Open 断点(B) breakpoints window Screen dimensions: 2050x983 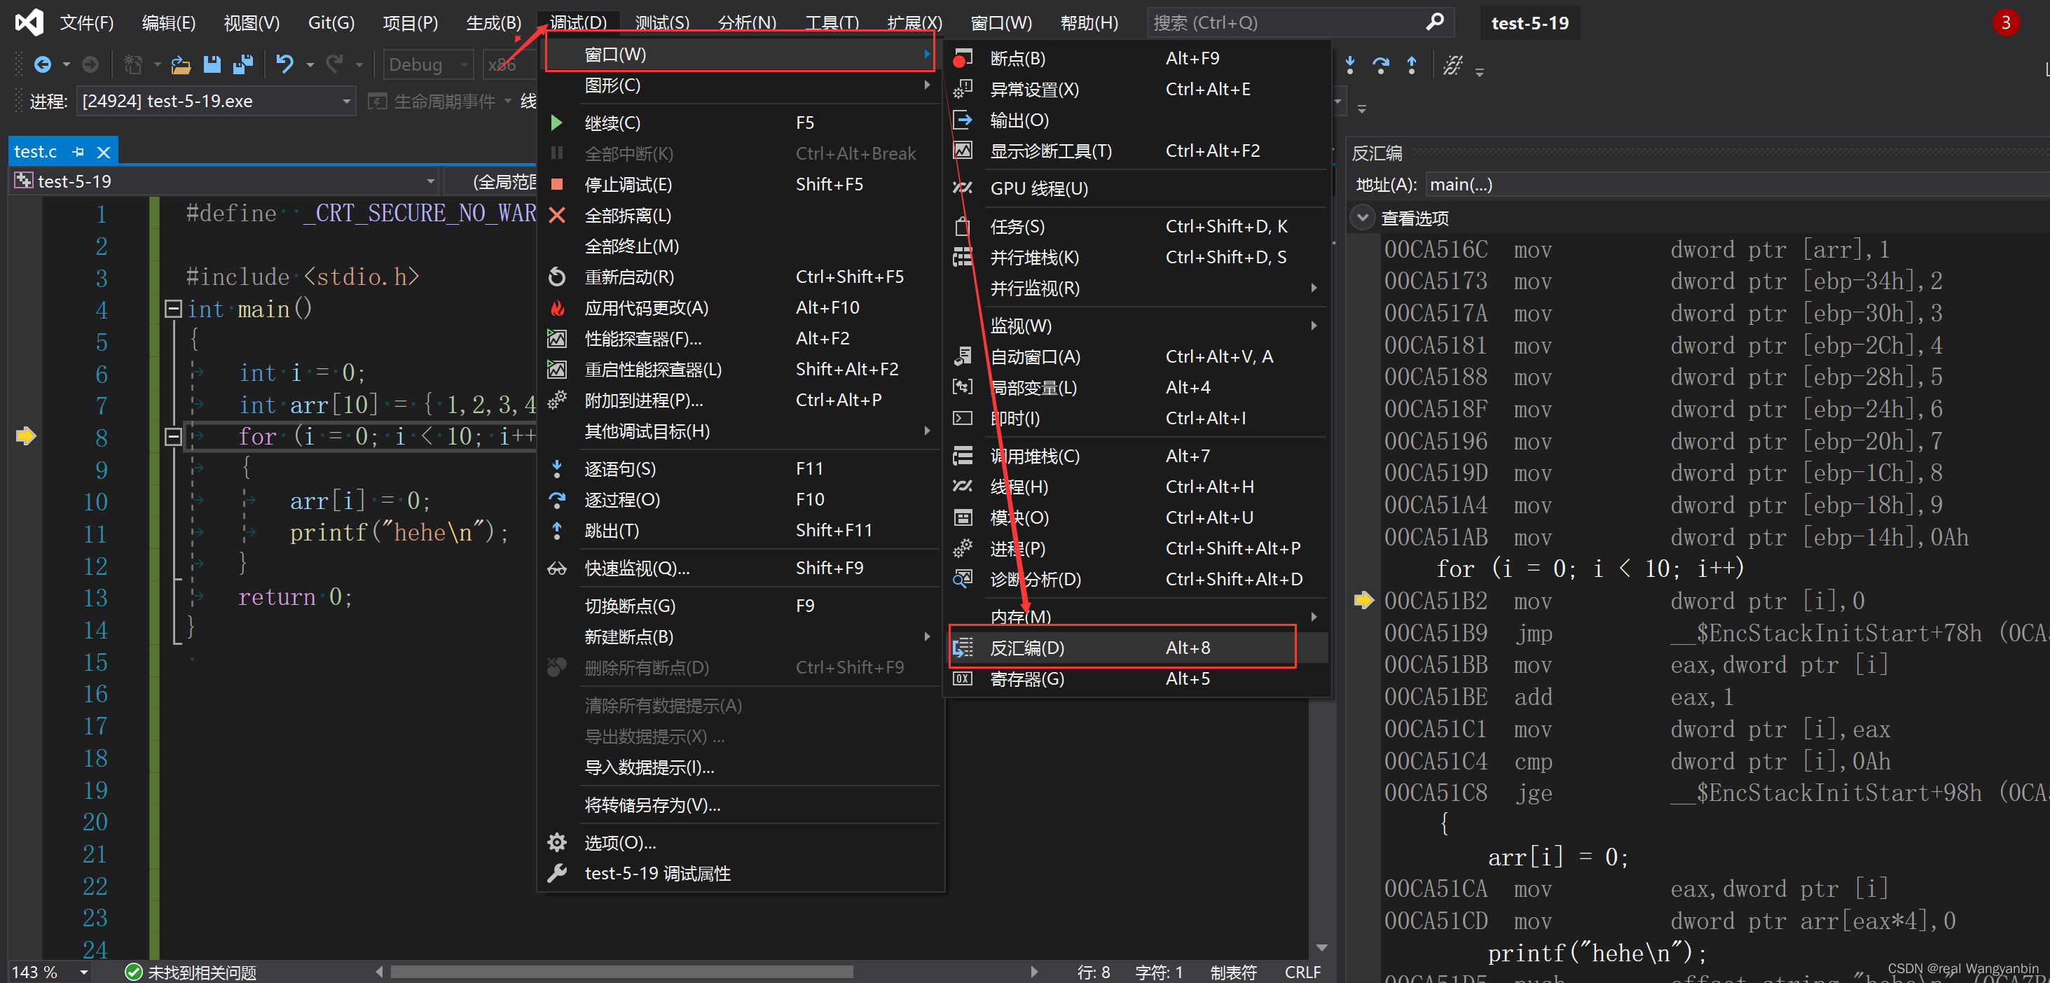pyautogui.click(x=1138, y=58)
